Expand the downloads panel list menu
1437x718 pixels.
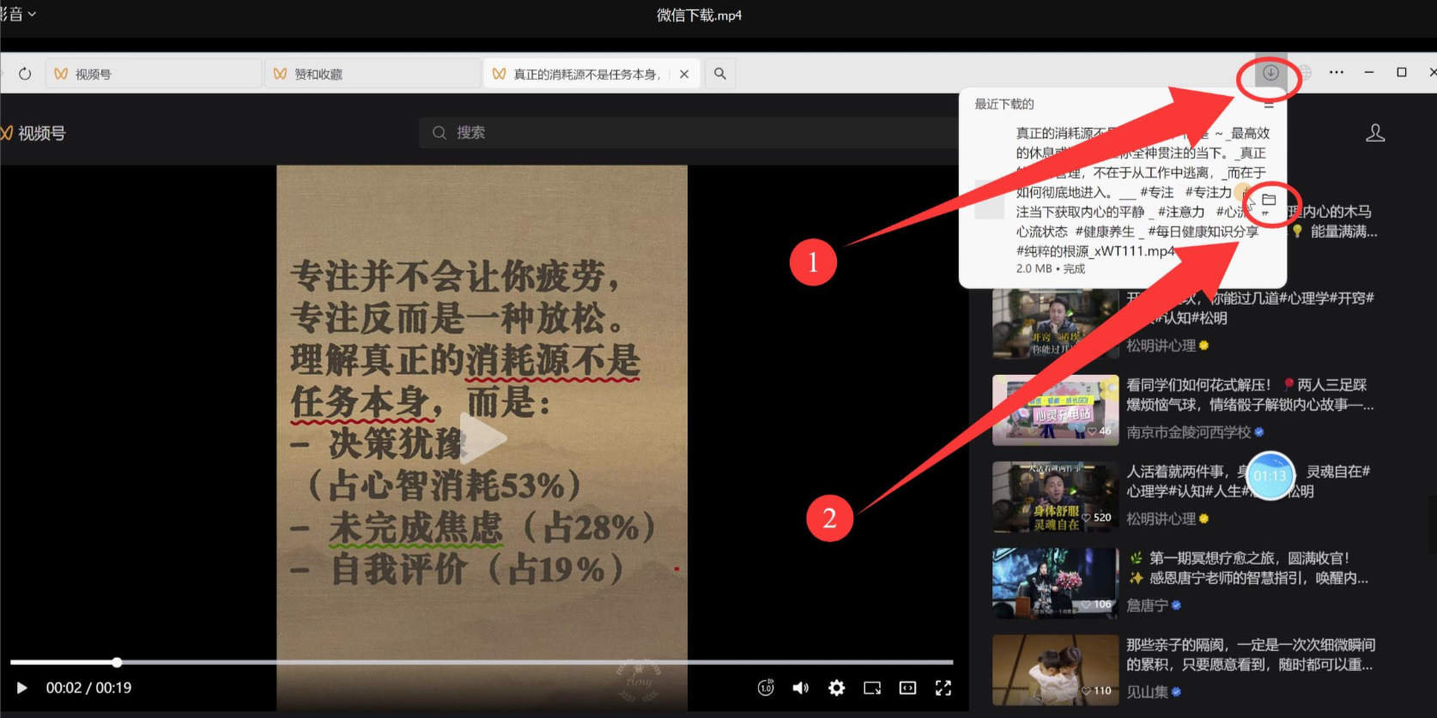(x=1269, y=105)
